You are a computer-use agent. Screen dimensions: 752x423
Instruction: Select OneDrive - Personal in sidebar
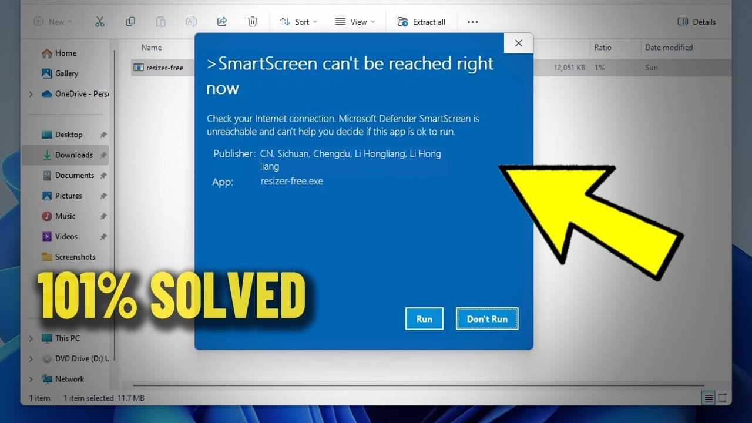pyautogui.click(x=75, y=94)
